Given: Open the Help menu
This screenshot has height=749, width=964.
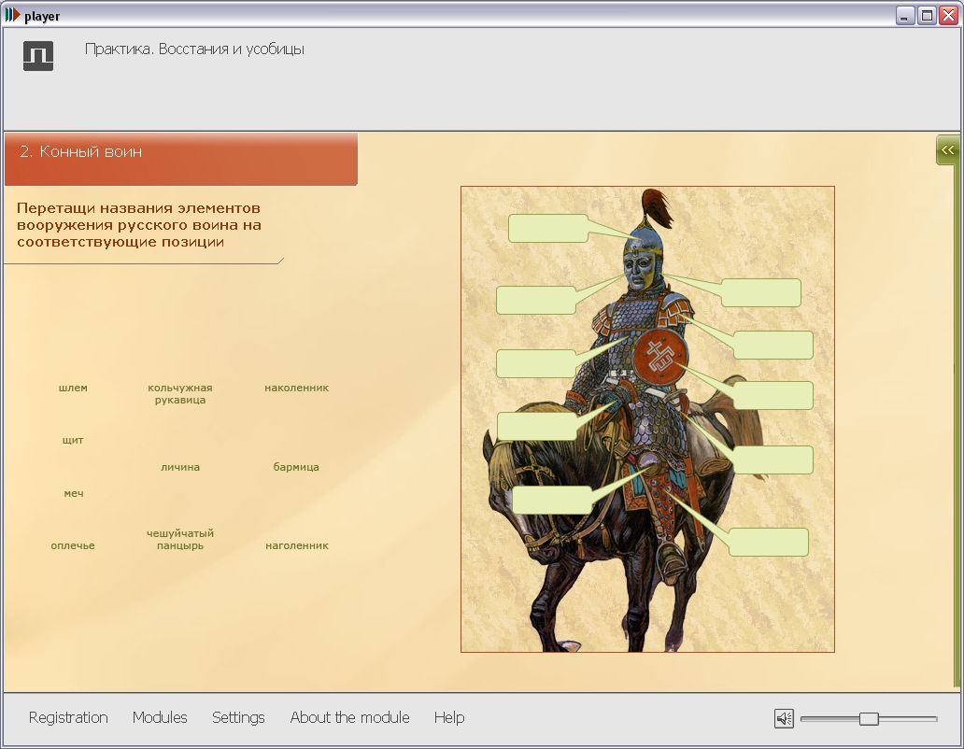Looking at the screenshot, I should click(449, 717).
